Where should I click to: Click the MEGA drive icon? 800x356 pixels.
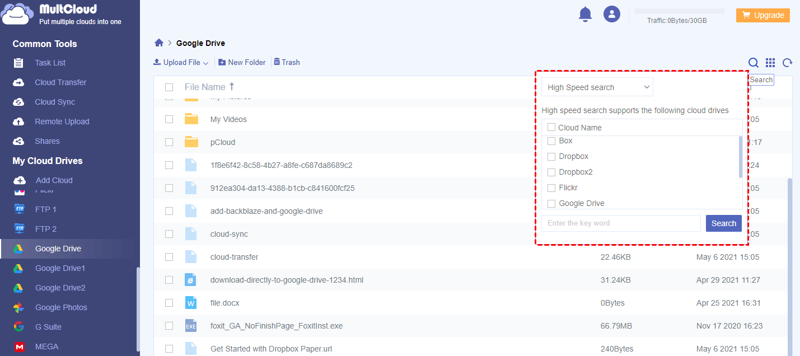coord(18,346)
